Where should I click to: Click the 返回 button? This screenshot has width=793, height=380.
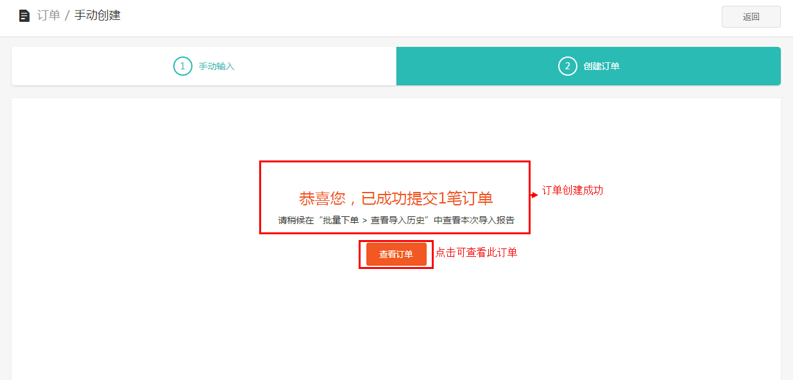(751, 16)
